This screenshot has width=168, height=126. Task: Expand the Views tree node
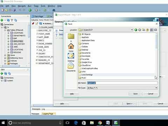pyautogui.click(x=5, y=55)
